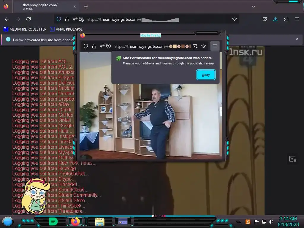The width and height of the screenshot is (304, 228).
Task: Open the Downloads panel arrow
Action: [275, 19]
